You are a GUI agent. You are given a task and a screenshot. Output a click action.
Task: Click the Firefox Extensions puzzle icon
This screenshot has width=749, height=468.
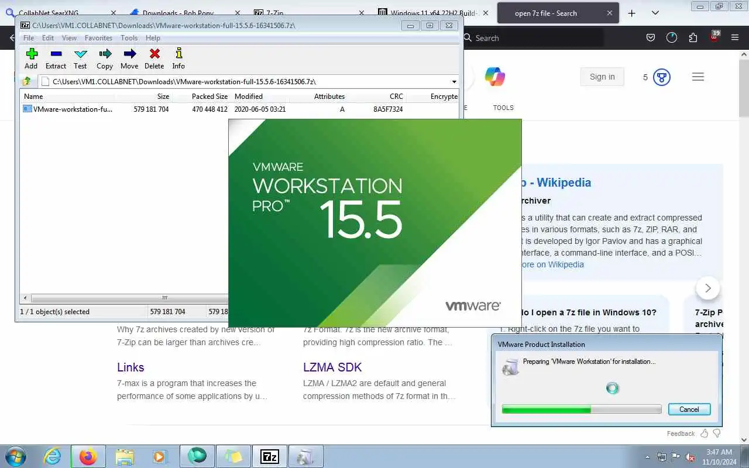693,38
